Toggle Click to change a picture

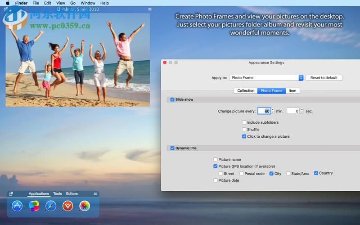(244, 136)
